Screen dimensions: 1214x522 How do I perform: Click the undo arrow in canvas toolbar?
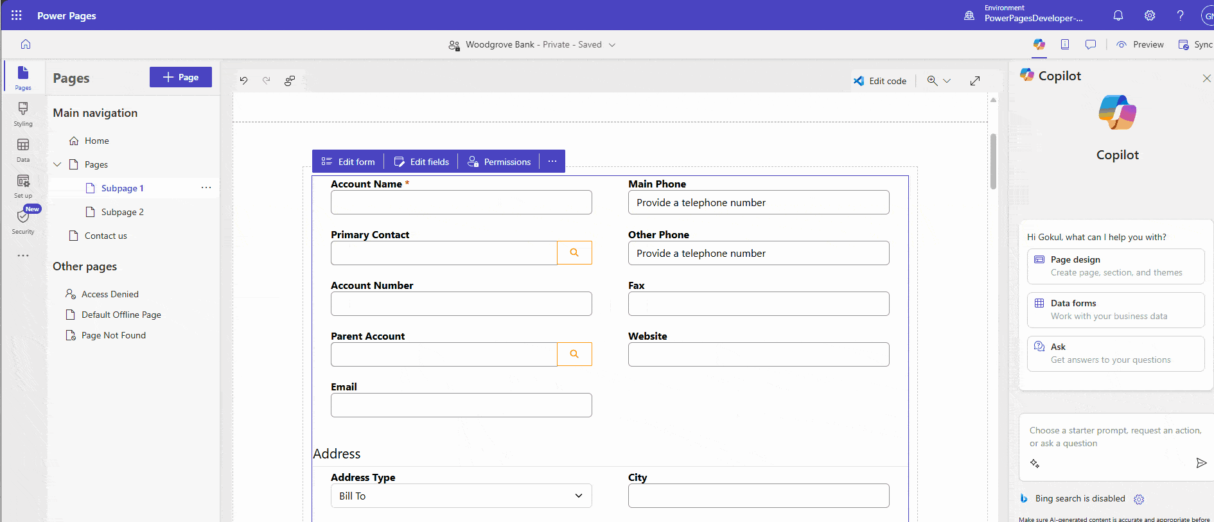coord(243,81)
